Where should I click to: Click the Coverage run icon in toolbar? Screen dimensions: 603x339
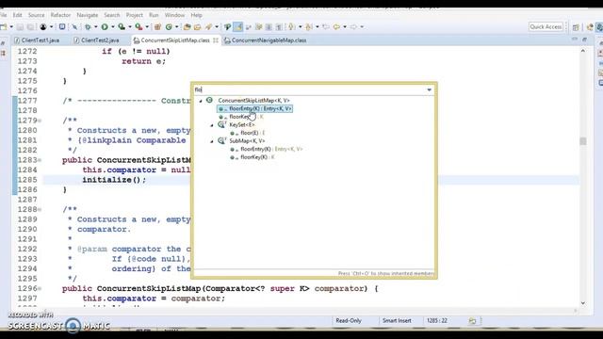[122, 27]
